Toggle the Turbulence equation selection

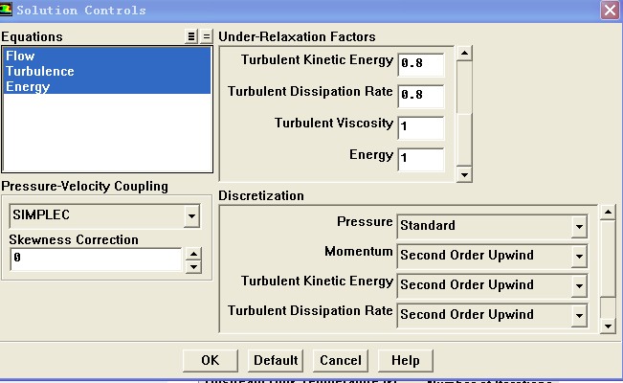[39, 72]
